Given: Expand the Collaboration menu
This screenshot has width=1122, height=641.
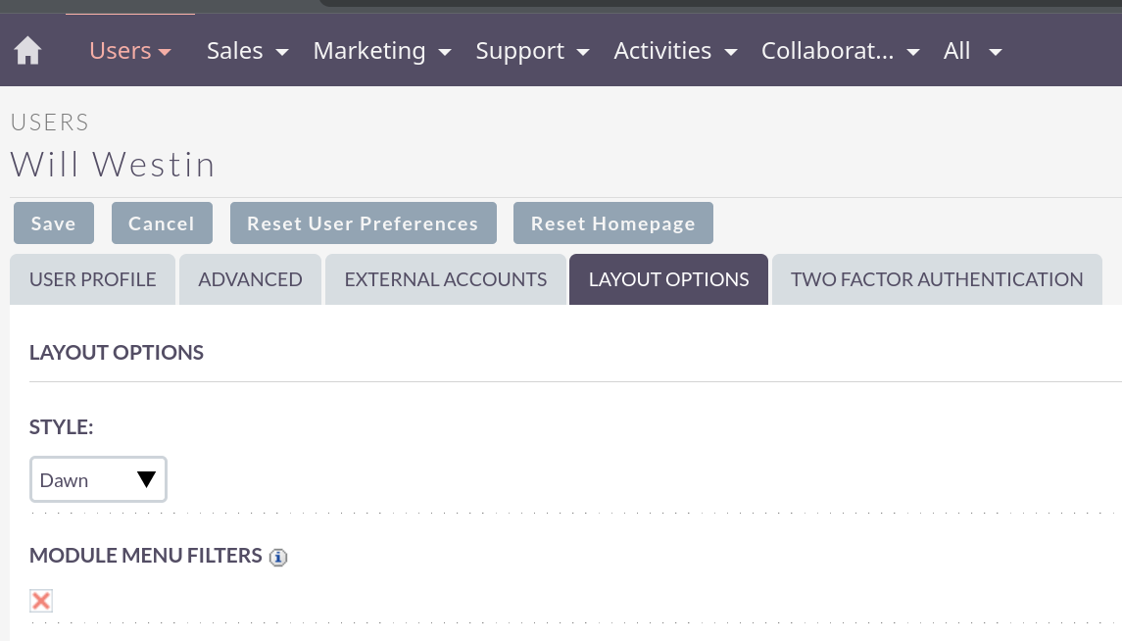Looking at the screenshot, I should pos(840,51).
